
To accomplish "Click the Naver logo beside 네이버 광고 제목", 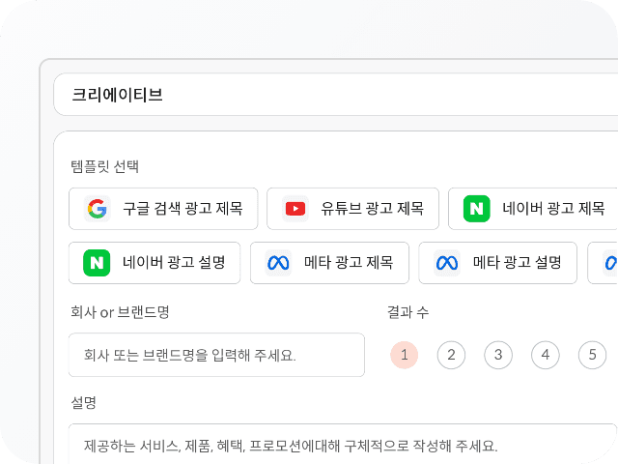I will coord(476,209).
